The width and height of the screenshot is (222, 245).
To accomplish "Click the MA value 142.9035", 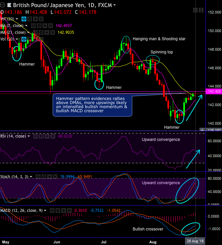I will click(66, 32).
